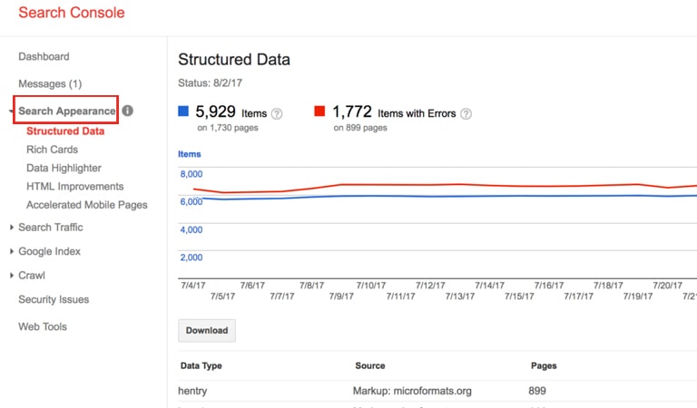Click Markup: microformats.org source cell
Image resolution: width=697 pixels, height=408 pixels.
pyautogui.click(x=412, y=391)
